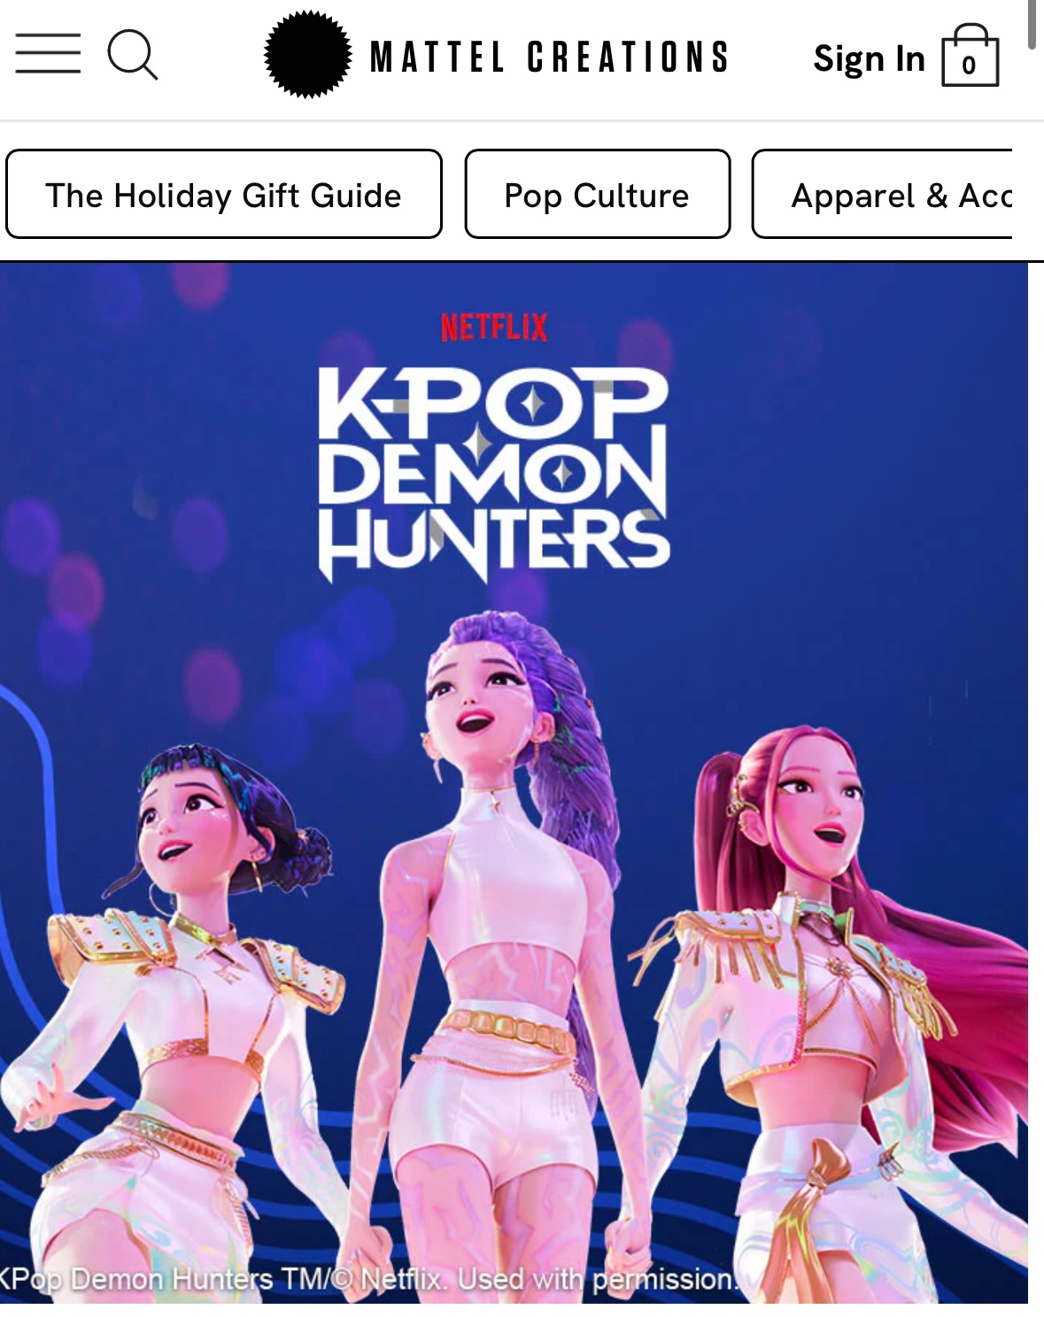Click the cart item count number
This screenshot has width=1044, height=1317.
tap(970, 65)
